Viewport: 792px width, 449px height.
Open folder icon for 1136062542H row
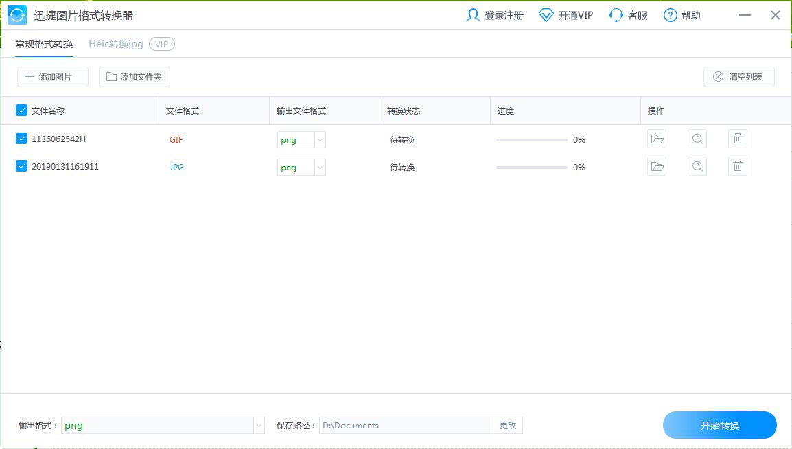[x=657, y=139]
